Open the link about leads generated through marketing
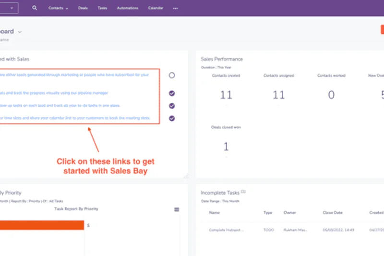The image size is (384, 256). pyautogui.click(x=74, y=75)
